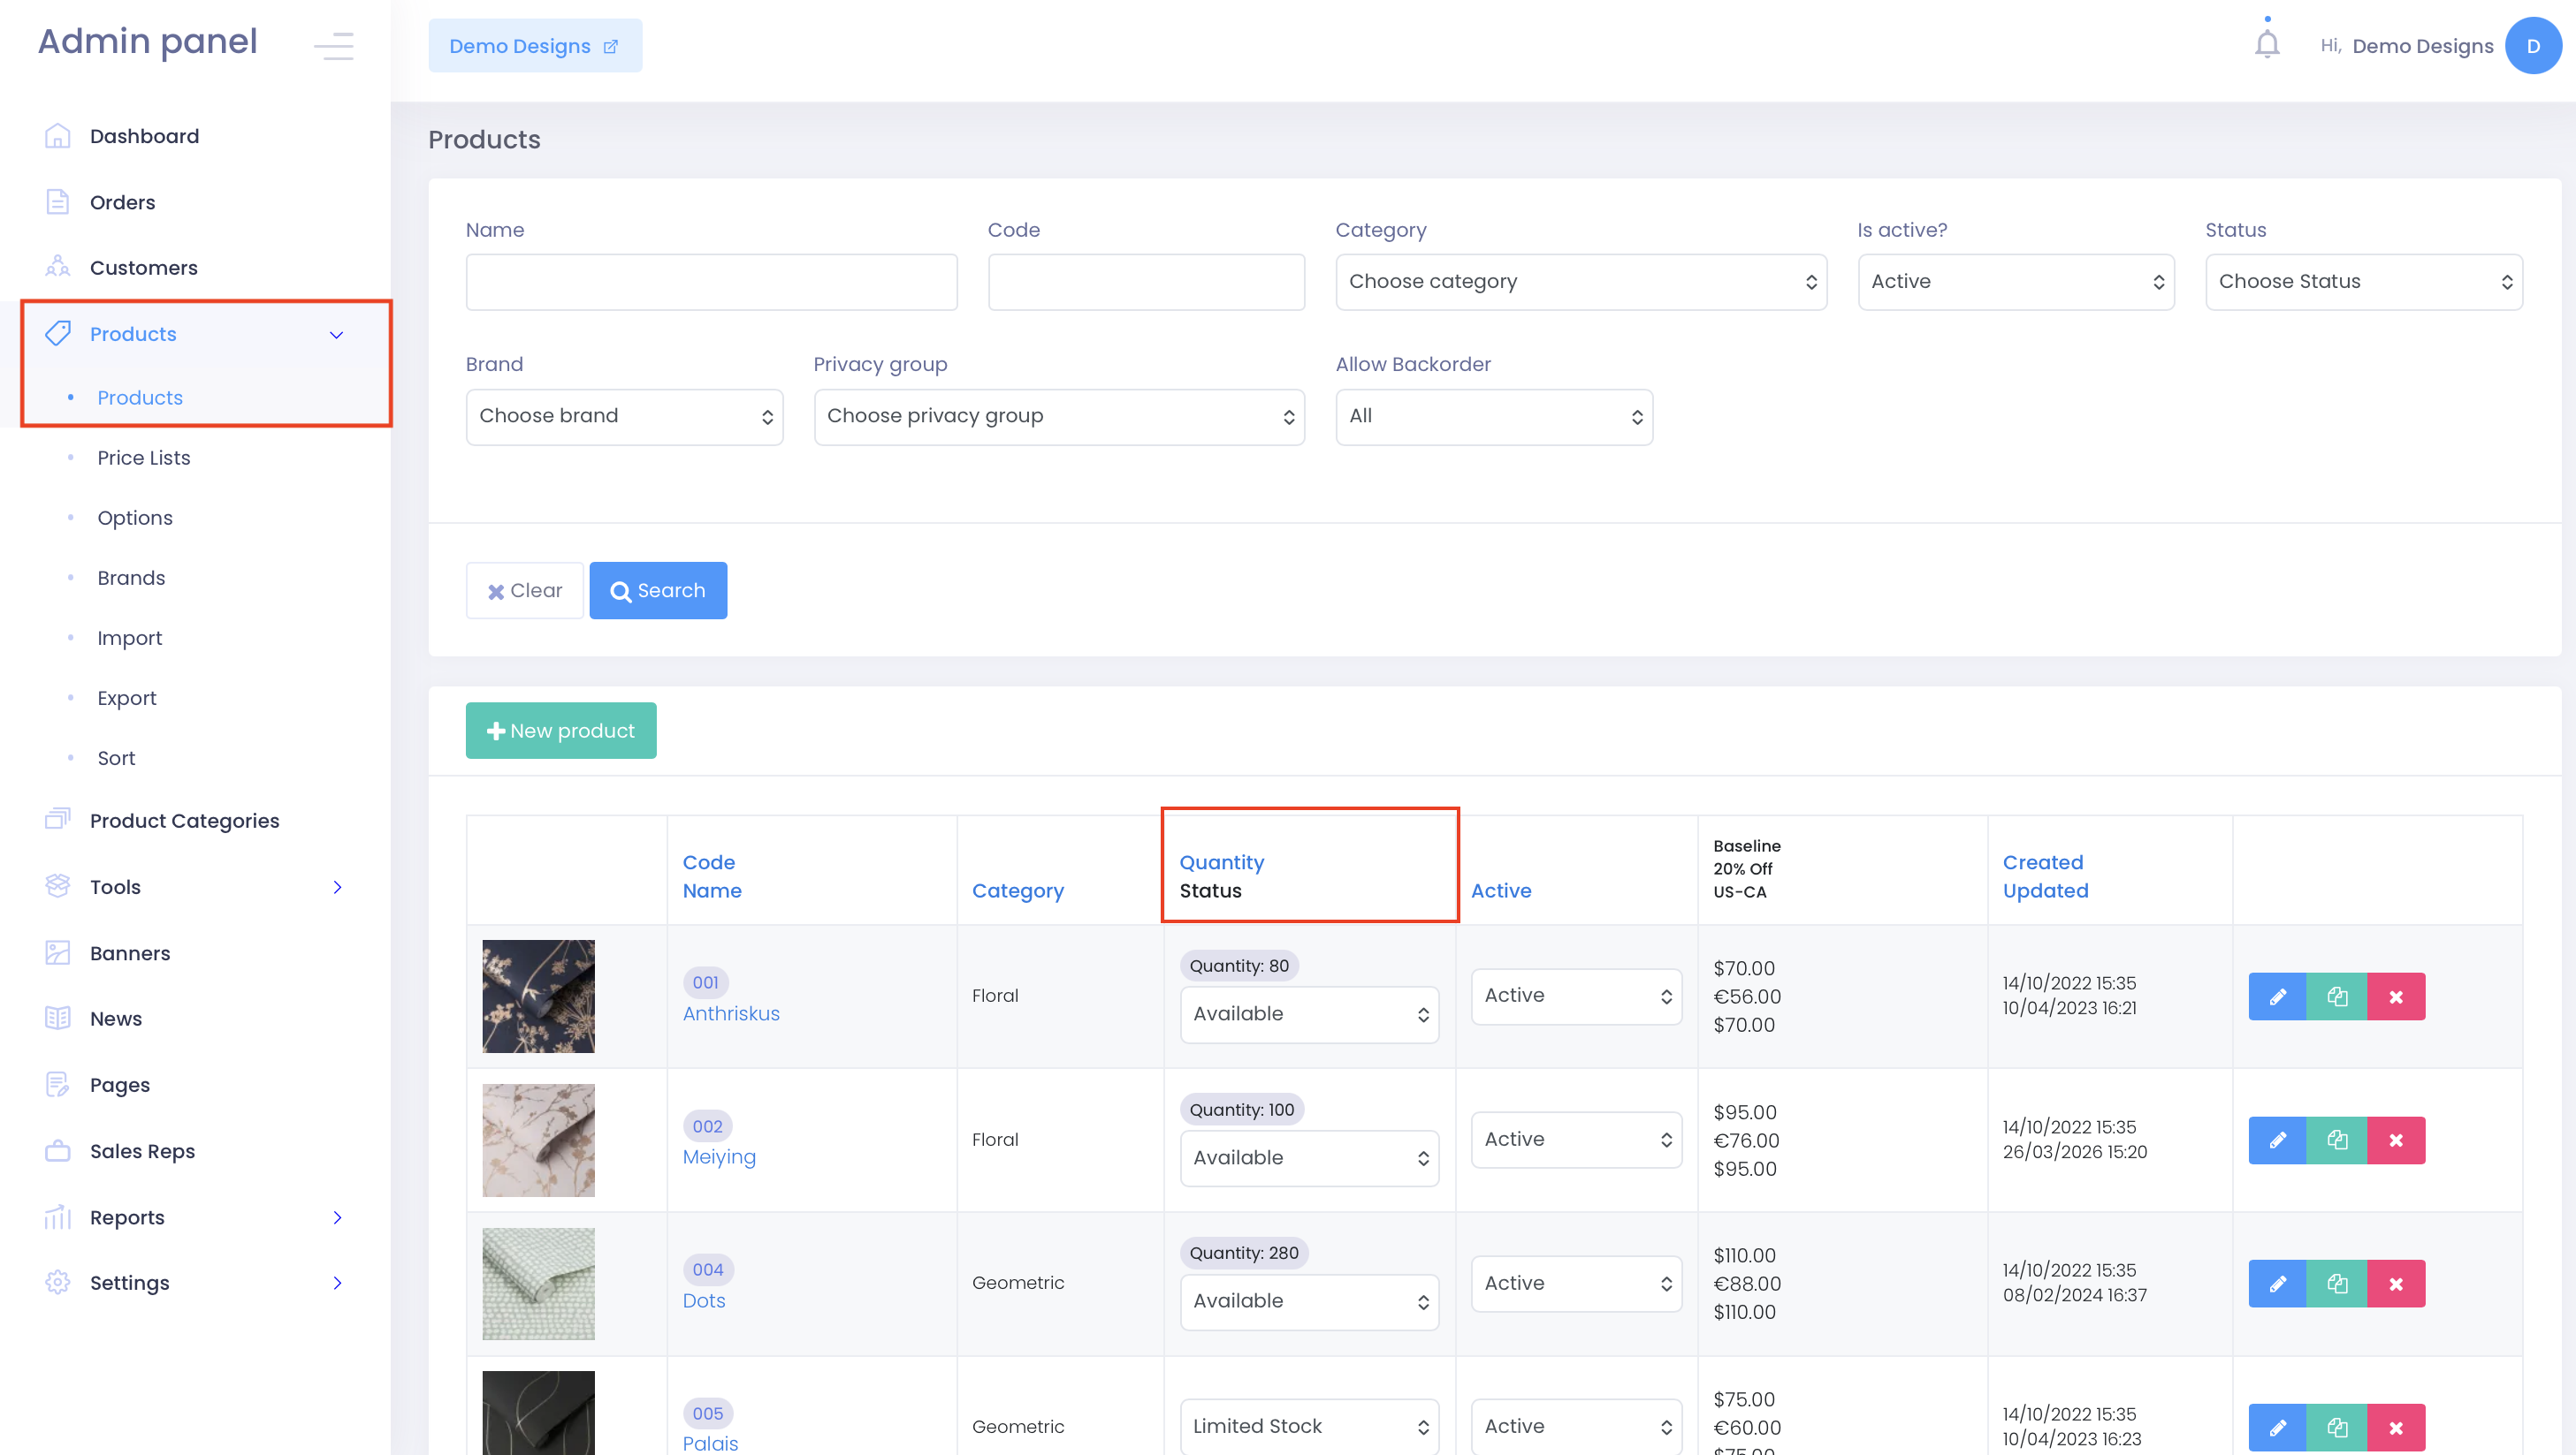Go to Orders in sidebar

click(x=122, y=201)
